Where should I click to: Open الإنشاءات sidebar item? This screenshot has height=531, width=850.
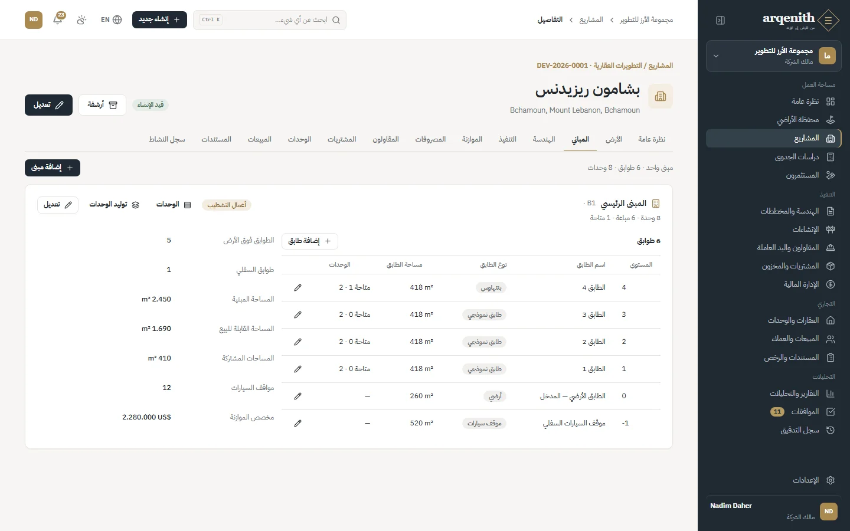[774, 230]
